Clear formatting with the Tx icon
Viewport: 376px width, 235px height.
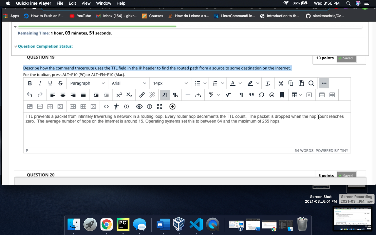point(268,83)
